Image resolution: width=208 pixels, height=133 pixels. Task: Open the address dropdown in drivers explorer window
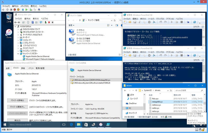(x=168, y=90)
